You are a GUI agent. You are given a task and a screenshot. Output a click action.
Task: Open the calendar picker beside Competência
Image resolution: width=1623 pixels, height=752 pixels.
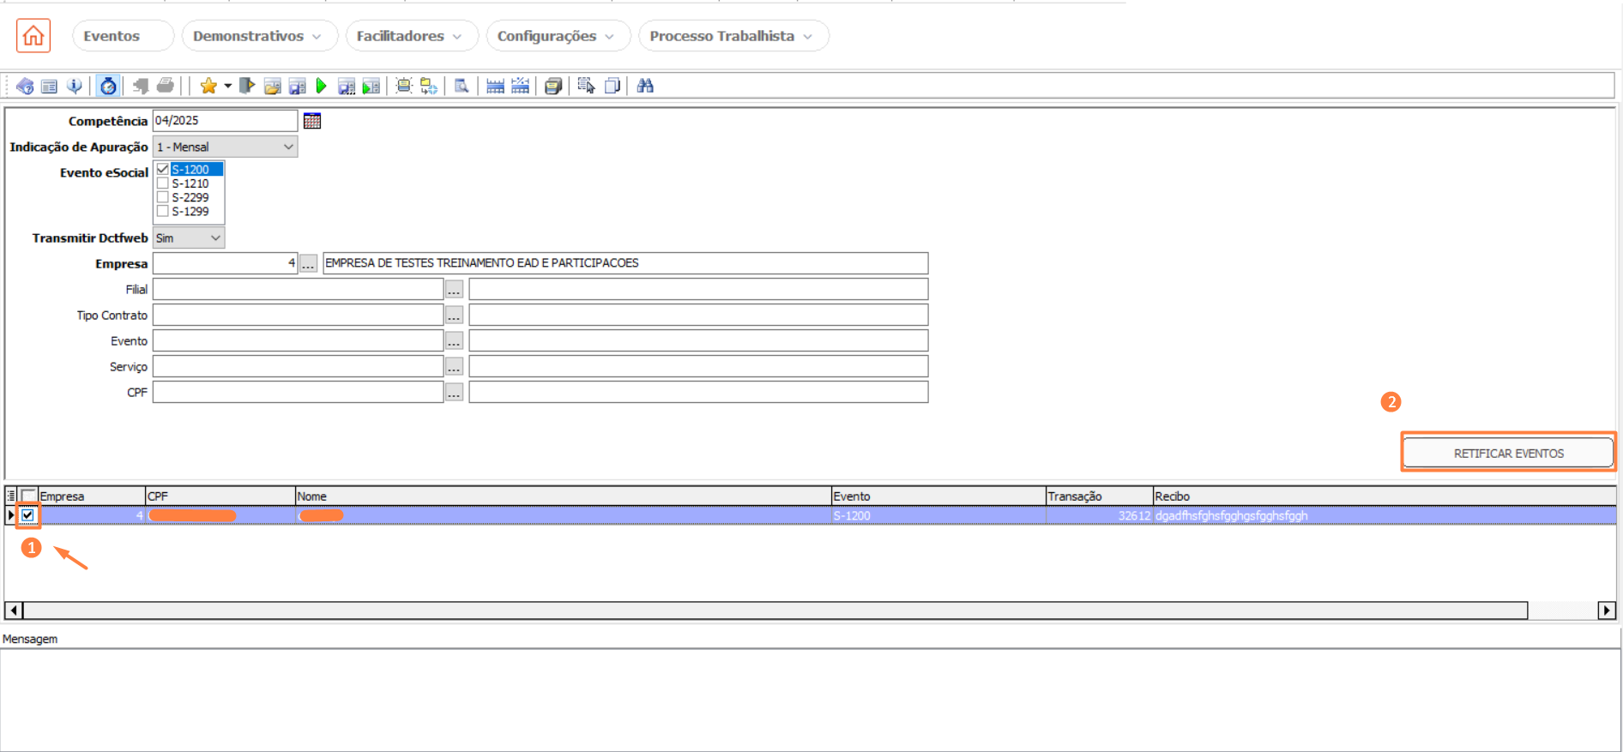(312, 121)
